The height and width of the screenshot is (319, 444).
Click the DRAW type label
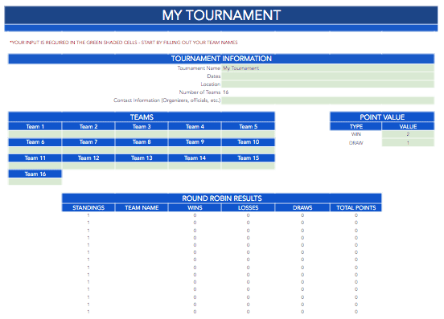pos(356,143)
